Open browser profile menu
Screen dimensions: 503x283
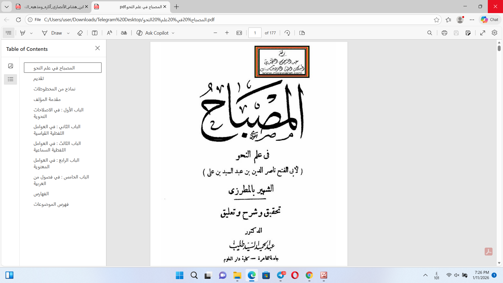[460, 20]
